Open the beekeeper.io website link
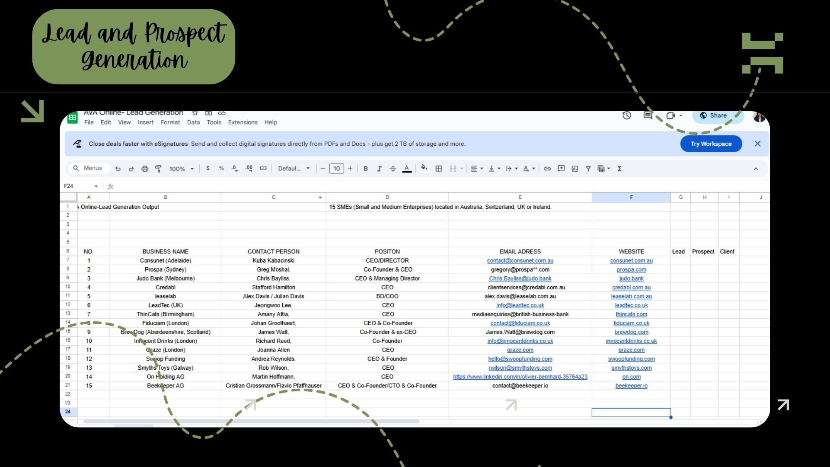The image size is (830, 467). click(631, 386)
